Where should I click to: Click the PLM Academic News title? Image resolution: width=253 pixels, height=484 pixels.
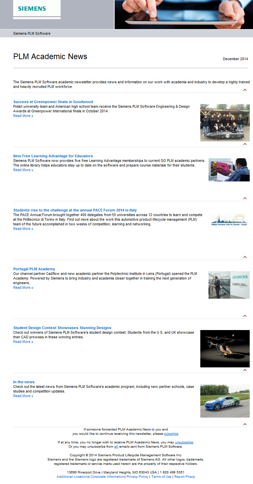(x=50, y=56)
